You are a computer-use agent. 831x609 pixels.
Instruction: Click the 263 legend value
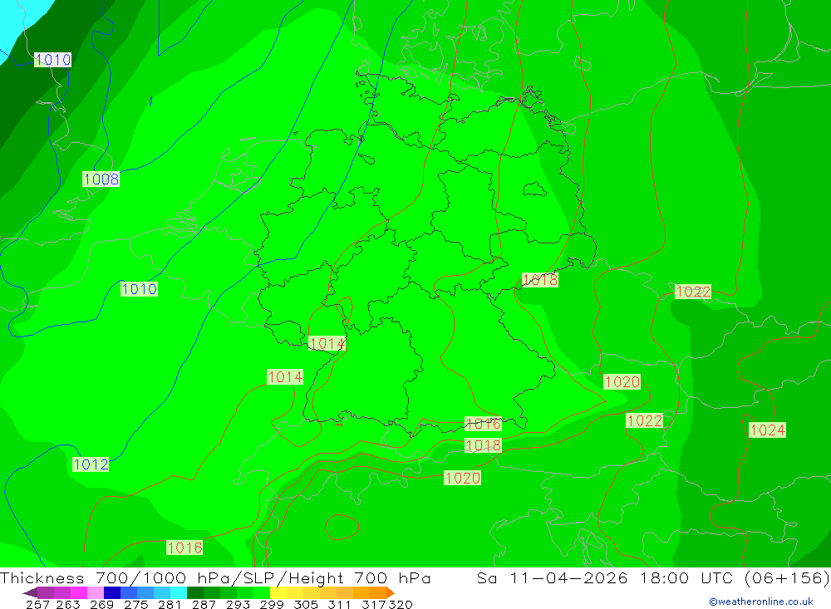[68, 604]
